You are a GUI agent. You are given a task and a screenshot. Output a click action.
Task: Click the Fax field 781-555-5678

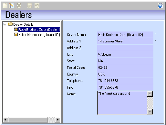click(125, 87)
